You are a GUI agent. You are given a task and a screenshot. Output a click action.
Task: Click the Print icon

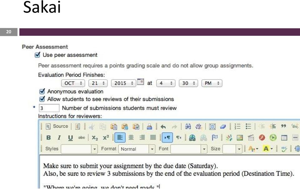click(x=149, y=127)
